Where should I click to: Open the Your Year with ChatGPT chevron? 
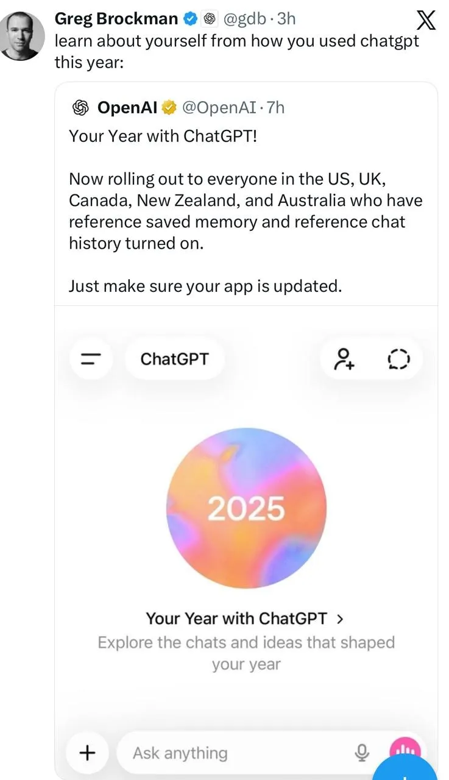(340, 619)
